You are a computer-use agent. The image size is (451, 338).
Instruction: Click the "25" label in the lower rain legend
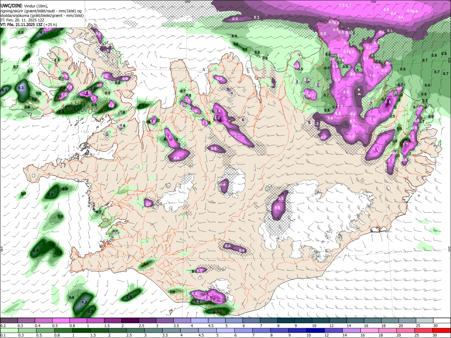click(418, 335)
